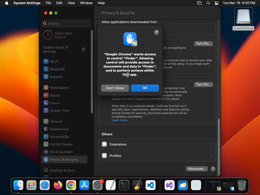Focus the Search field in settings sidebar
260x195 pixels.
coord(66,23)
